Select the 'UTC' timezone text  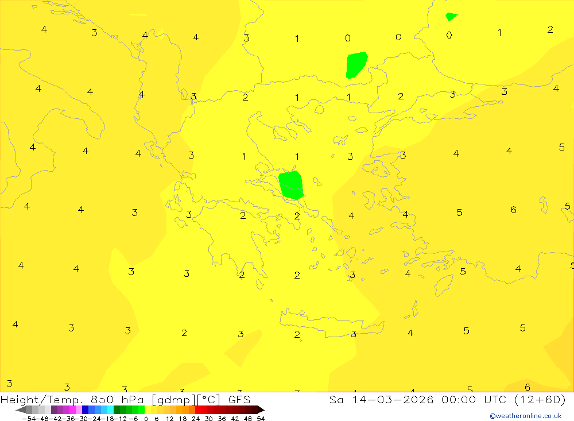click(495, 400)
